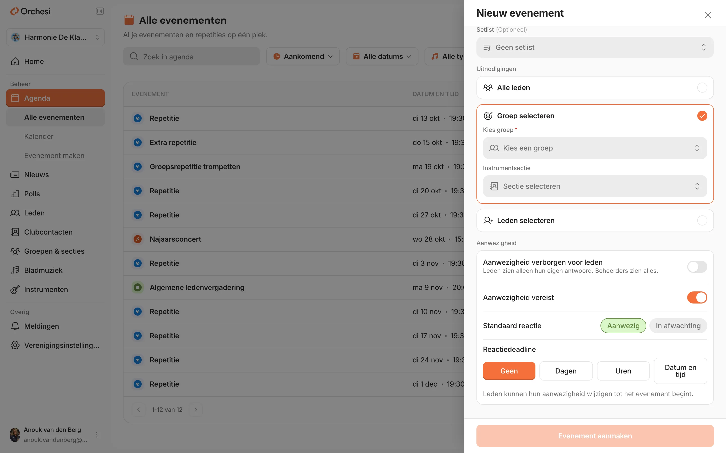Screen dimensions: 726x453
Task: Open the user options menu for Anouk
Action: click(x=97, y=435)
